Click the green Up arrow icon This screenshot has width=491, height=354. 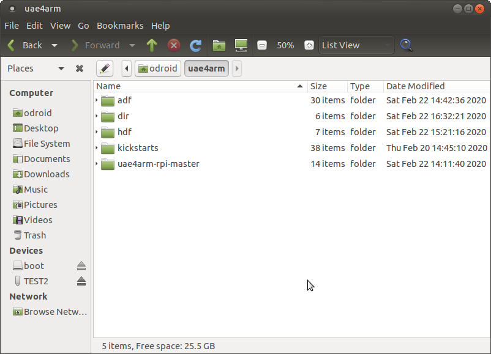coord(152,45)
